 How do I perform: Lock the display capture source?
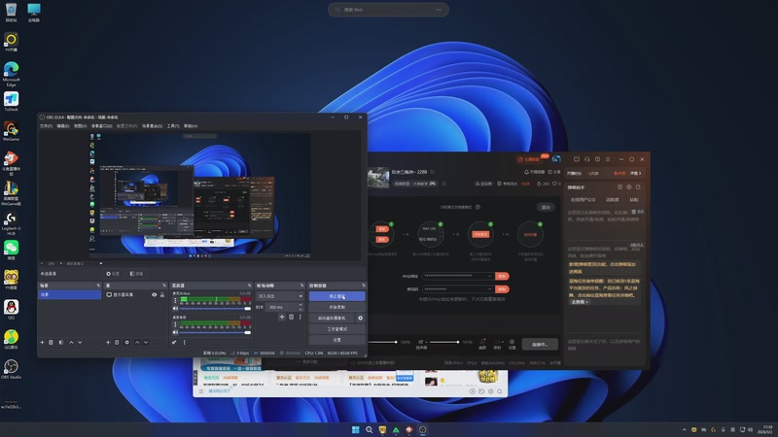click(x=162, y=295)
